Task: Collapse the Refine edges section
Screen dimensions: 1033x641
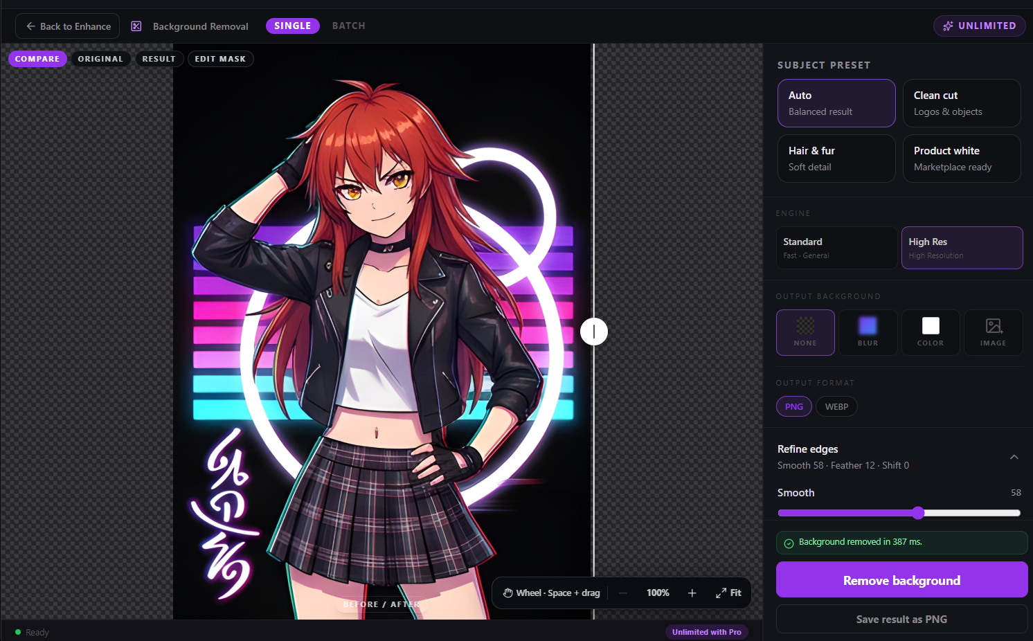Action: 1014,457
